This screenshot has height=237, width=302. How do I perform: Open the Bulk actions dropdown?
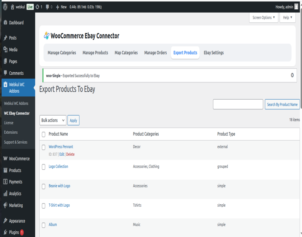(x=53, y=120)
